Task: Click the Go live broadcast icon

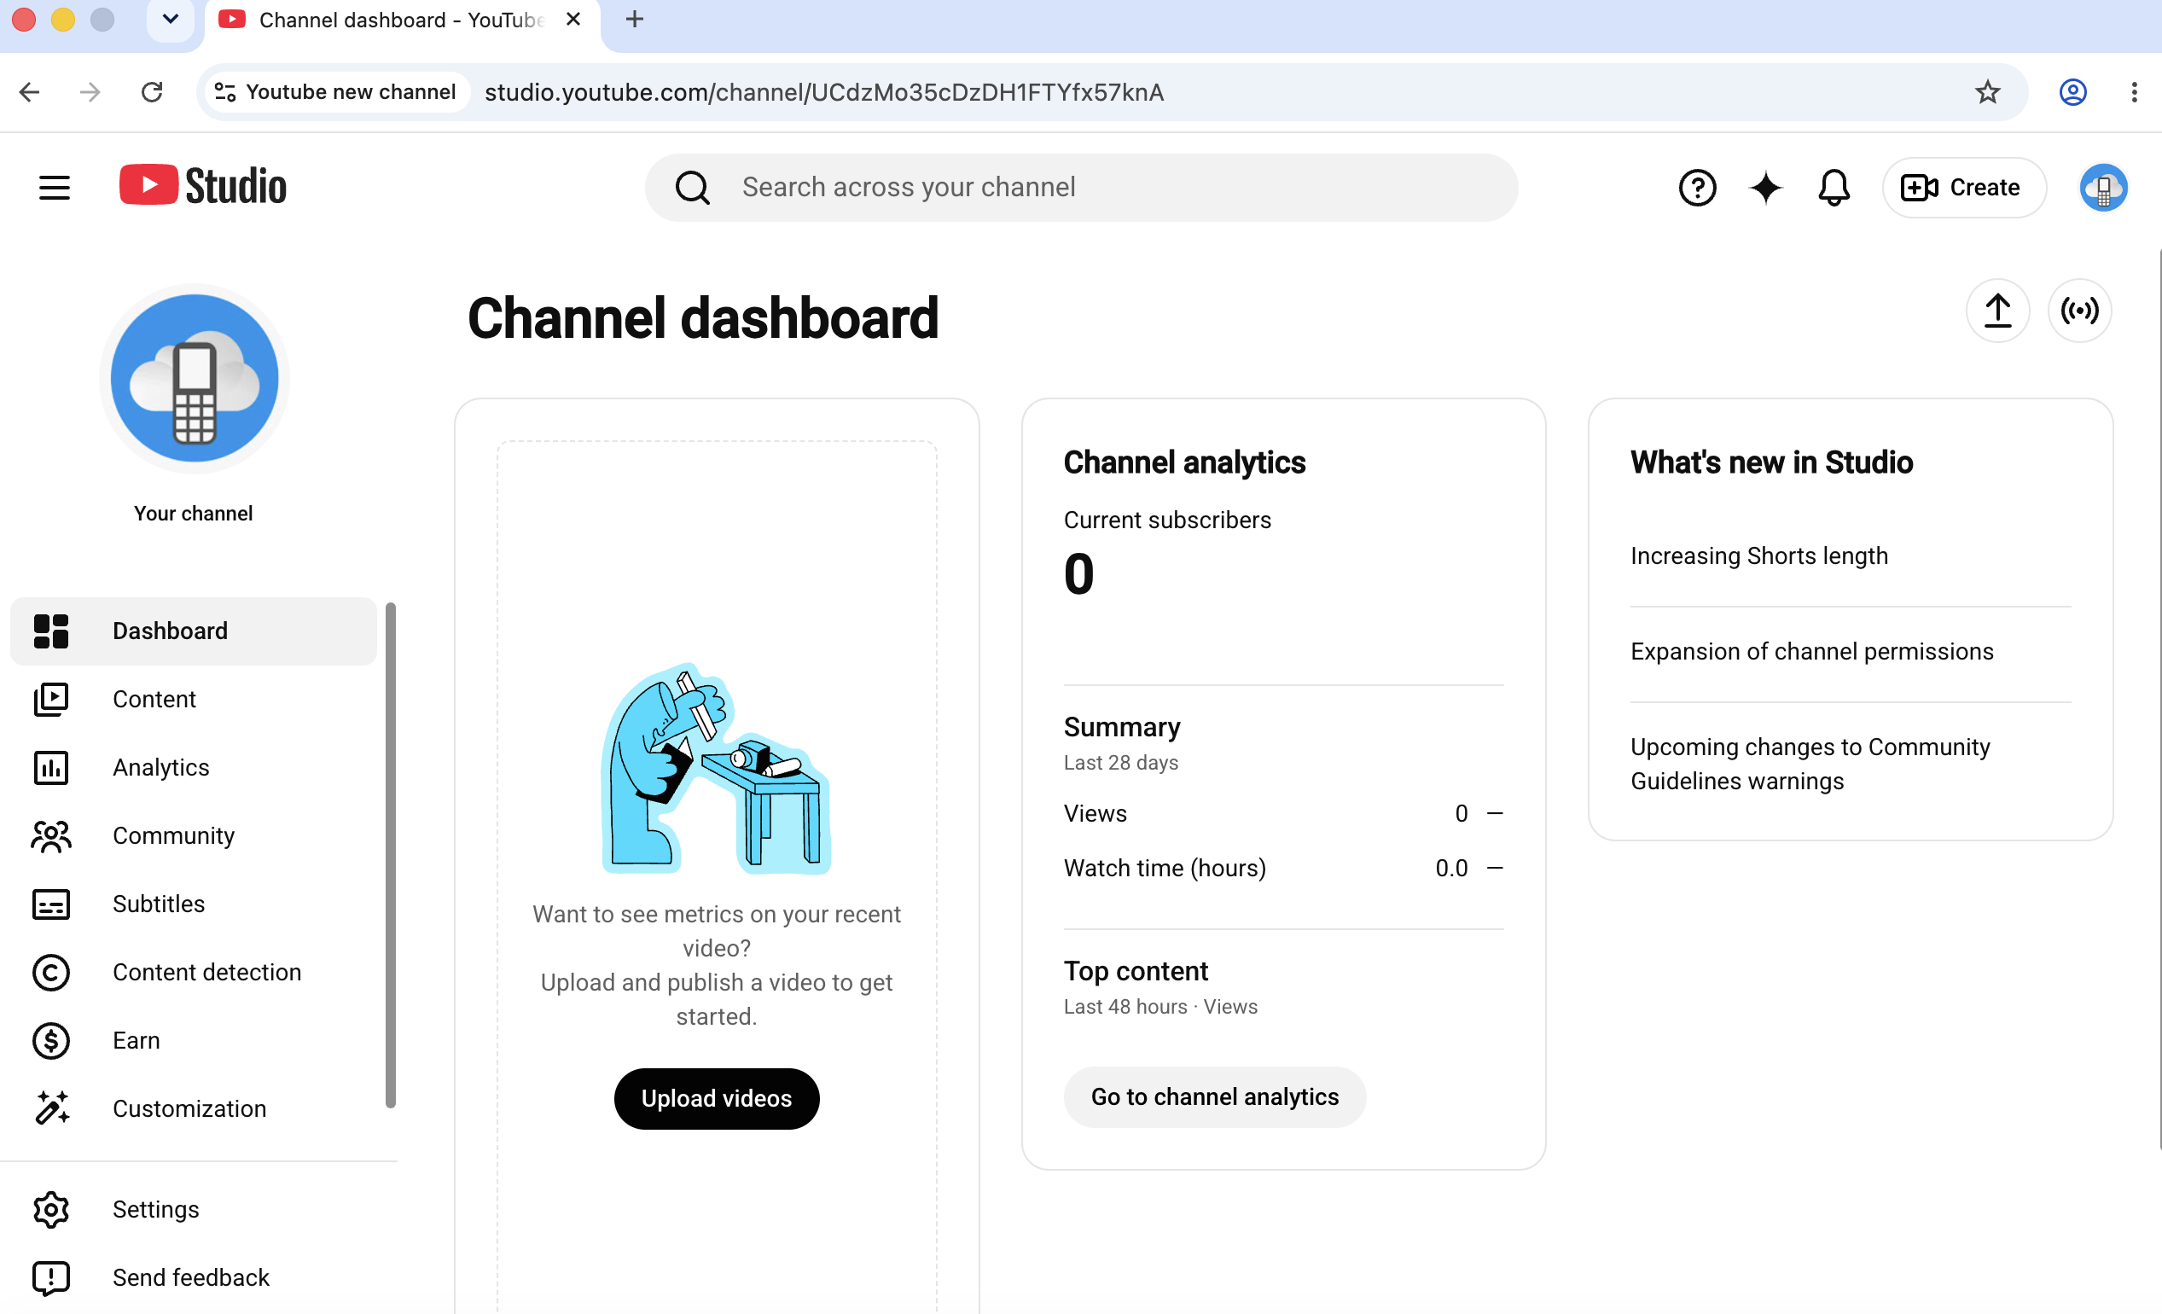Action: 2079,310
